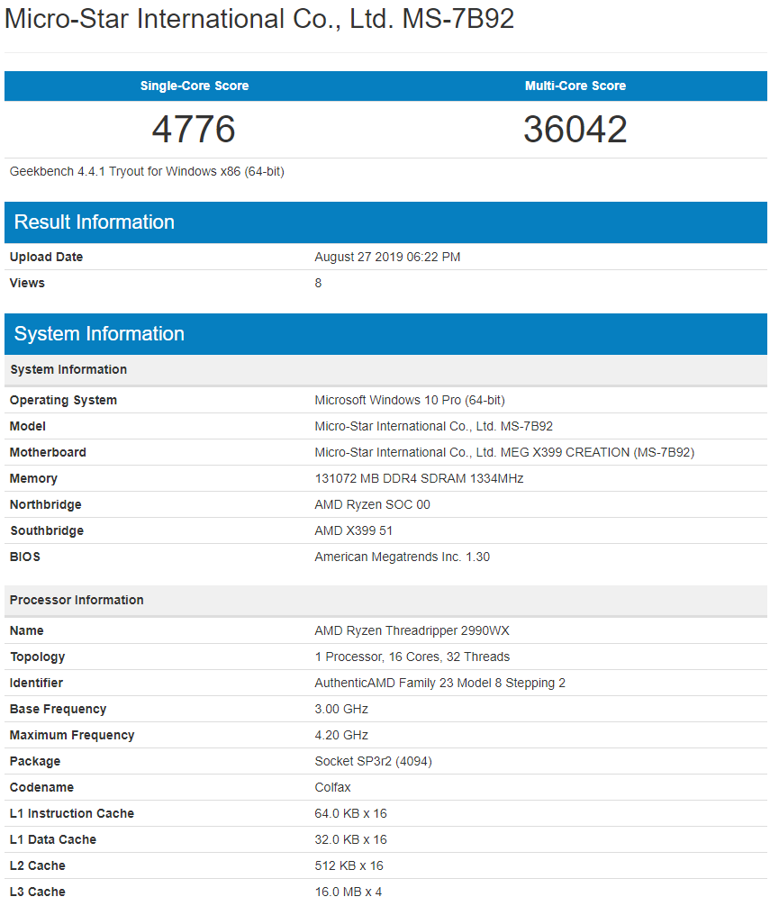Click the single-core score 4776
This screenshot has height=915, width=770.
[x=195, y=129]
